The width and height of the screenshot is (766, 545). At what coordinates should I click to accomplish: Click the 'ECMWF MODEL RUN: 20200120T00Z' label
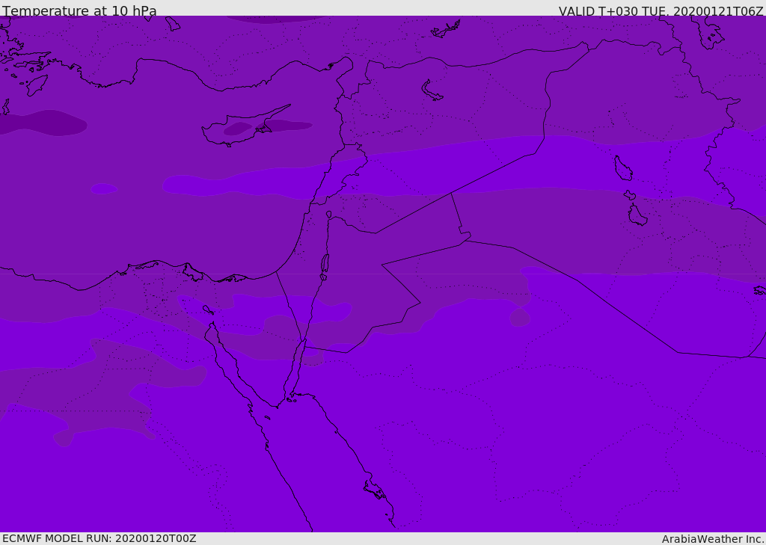point(99,538)
